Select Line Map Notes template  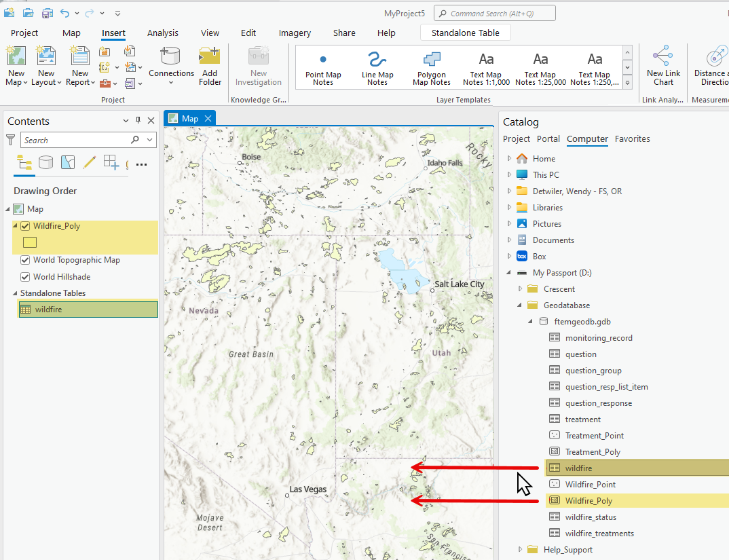[x=377, y=68]
